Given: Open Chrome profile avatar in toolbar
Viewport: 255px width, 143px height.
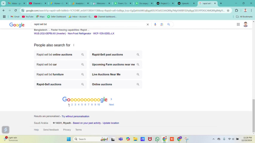Looking at the screenshot, I should pyautogui.click(x=245, y=10).
